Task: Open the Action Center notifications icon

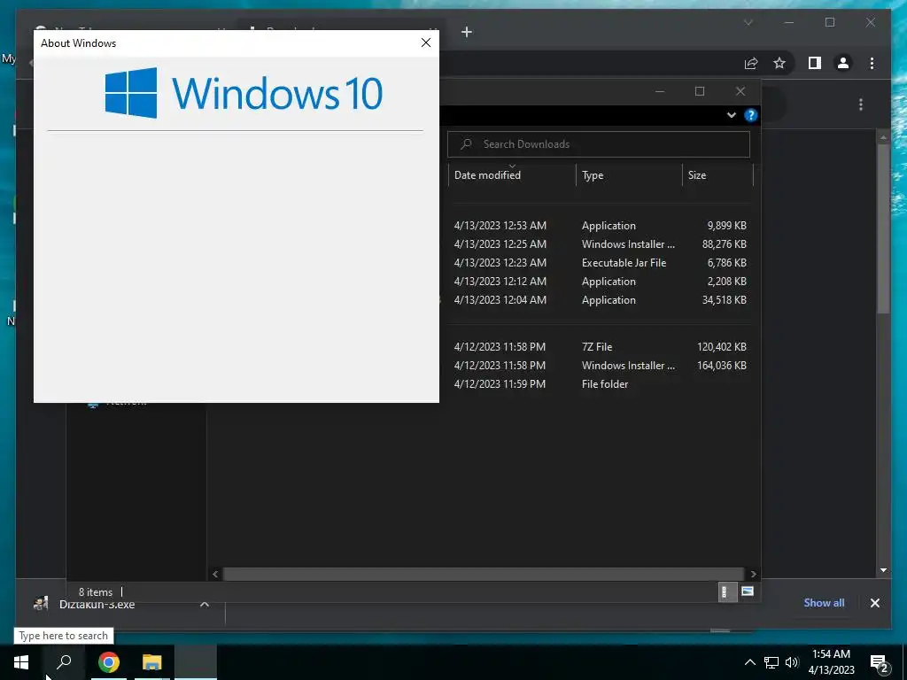Action: click(x=880, y=663)
